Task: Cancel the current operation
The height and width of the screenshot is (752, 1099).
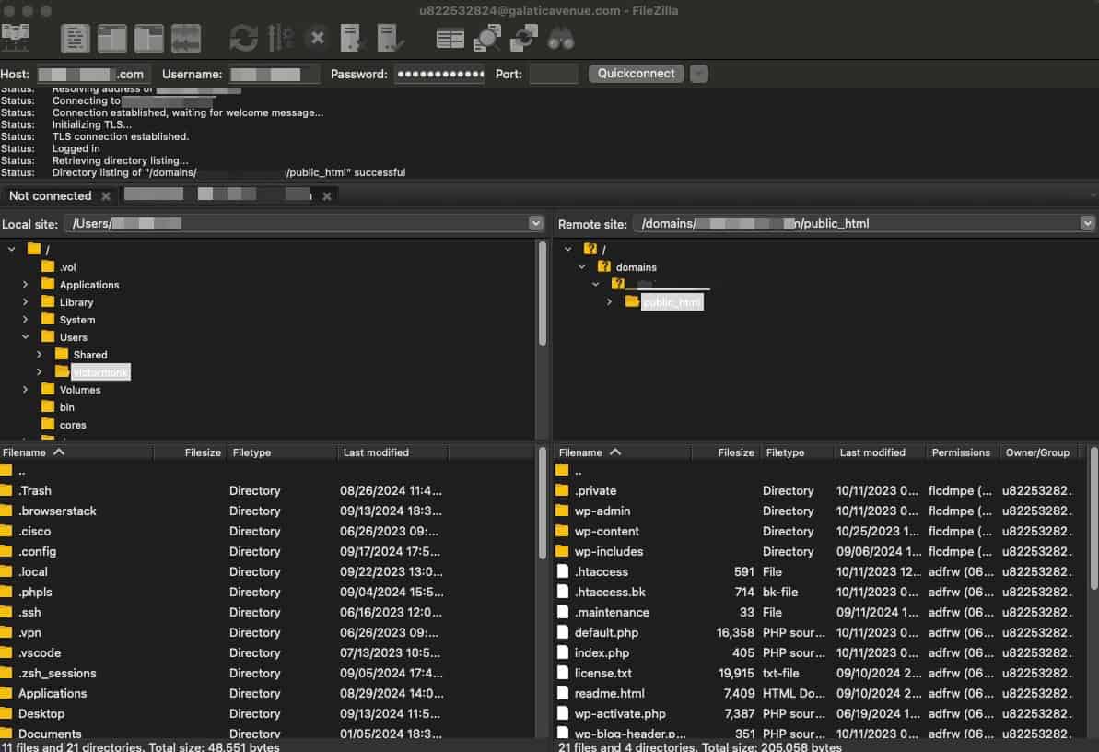Action: pos(317,38)
